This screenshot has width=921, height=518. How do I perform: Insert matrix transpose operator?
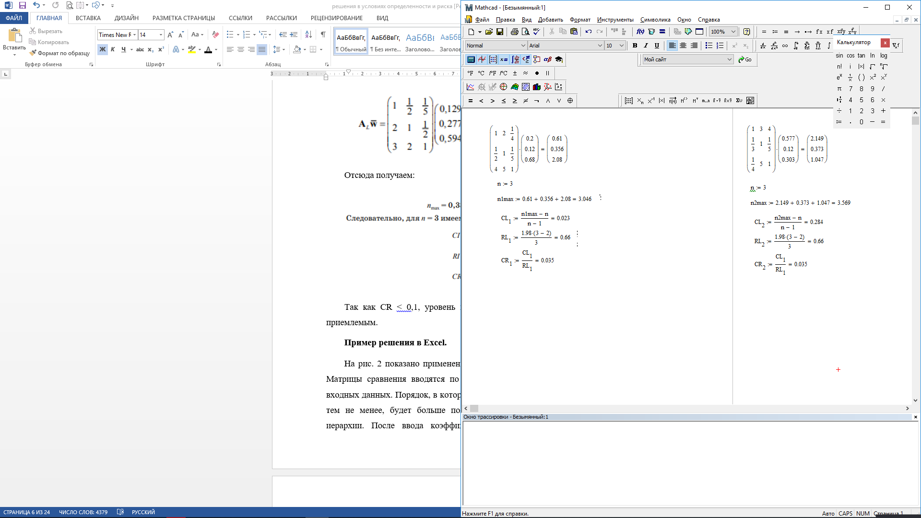[695, 101]
